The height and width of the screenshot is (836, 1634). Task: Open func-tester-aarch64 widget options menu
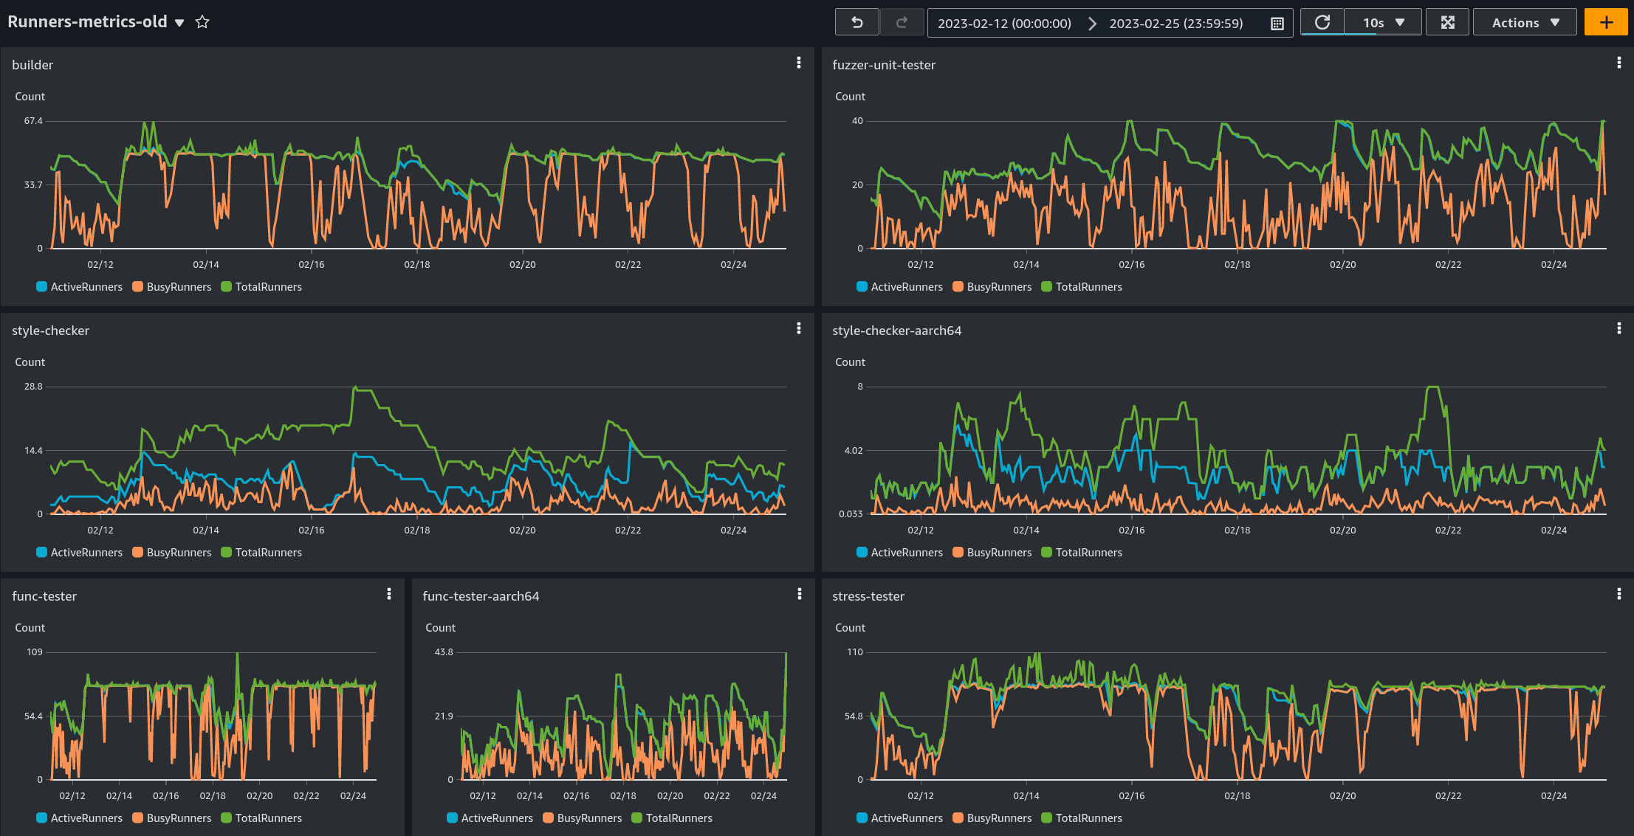[799, 594]
